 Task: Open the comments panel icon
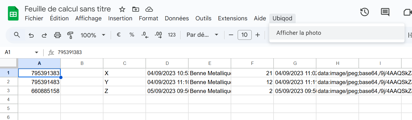[x=385, y=12]
